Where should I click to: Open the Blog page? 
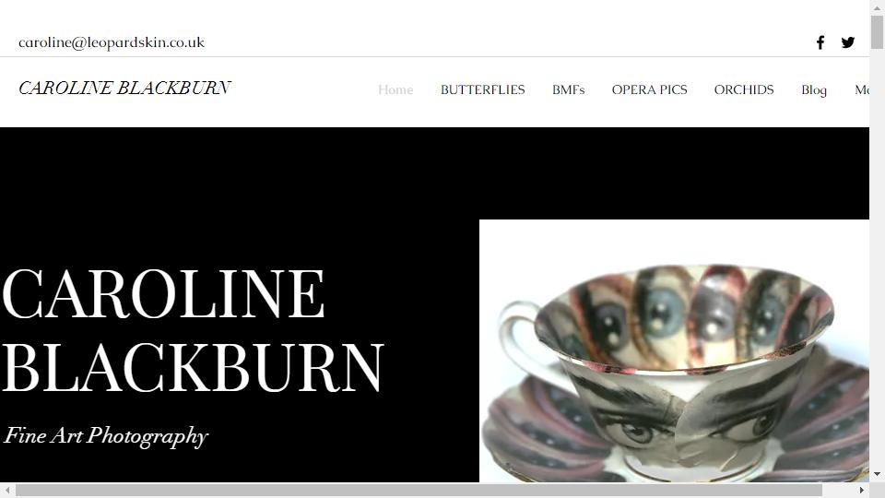814,89
